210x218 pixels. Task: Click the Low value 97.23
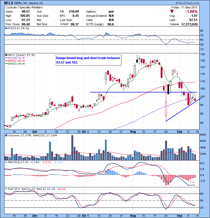[x=26, y=20]
